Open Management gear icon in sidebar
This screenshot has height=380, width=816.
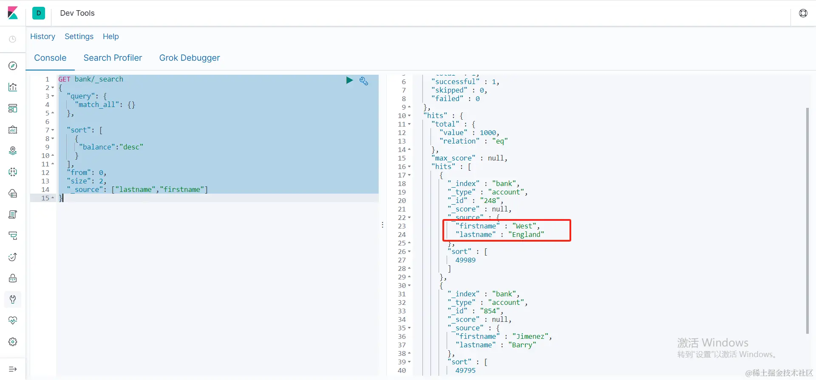tap(13, 342)
